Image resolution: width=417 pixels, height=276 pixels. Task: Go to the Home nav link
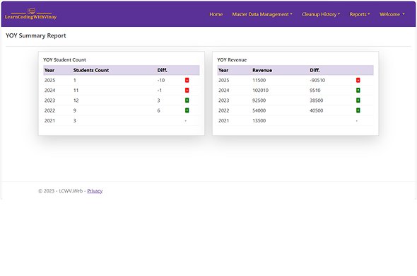tap(216, 14)
